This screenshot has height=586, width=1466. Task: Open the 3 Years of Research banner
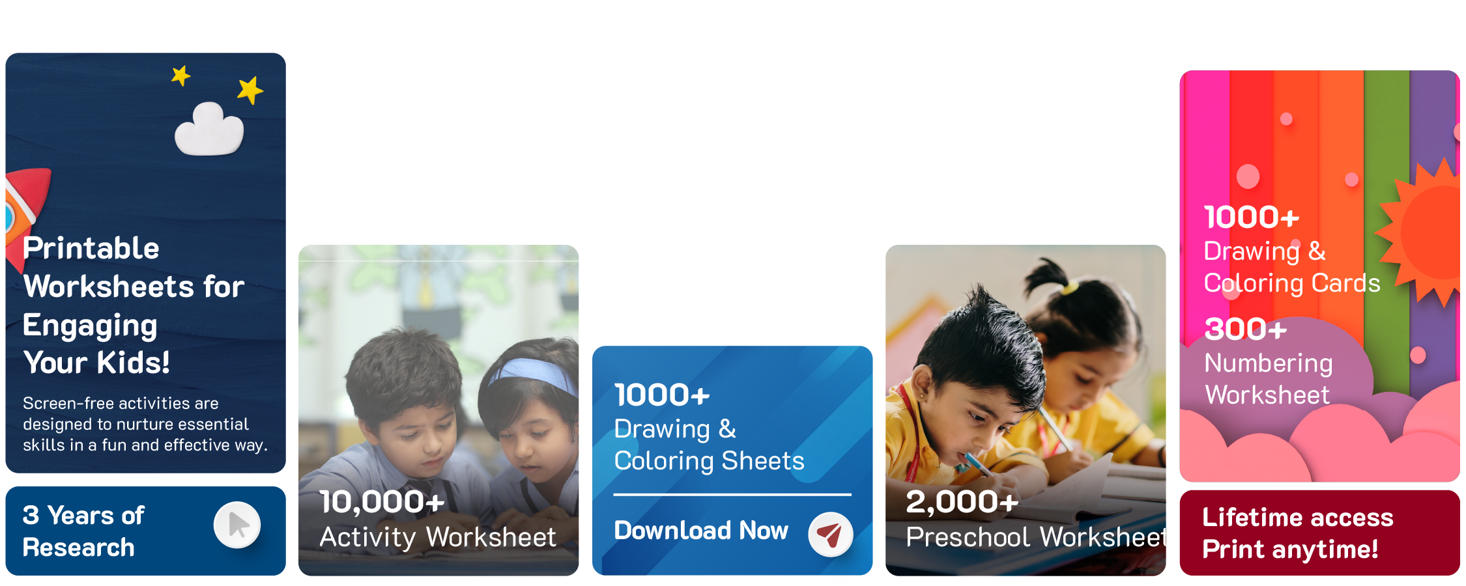[145, 531]
